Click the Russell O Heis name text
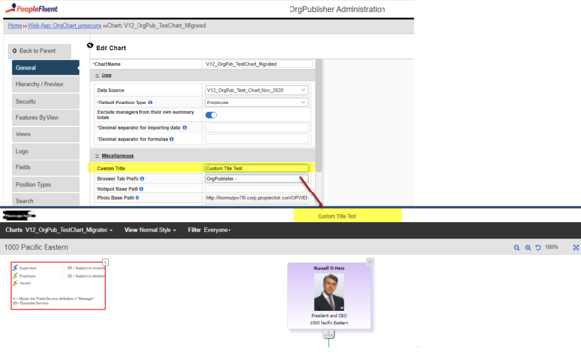581x355 pixels. (x=328, y=268)
